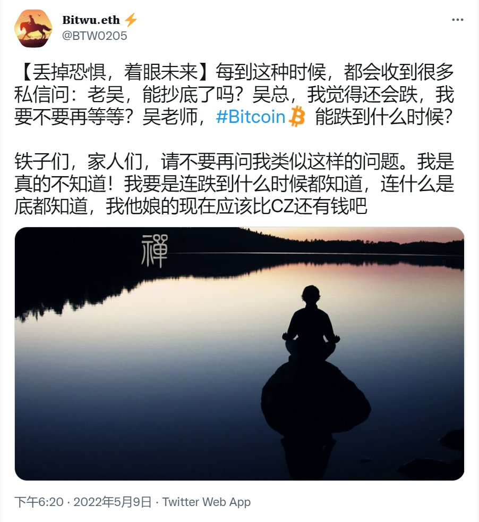Click the 禅 calligraphy character in the photo
The height and width of the screenshot is (522, 479).
[155, 250]
